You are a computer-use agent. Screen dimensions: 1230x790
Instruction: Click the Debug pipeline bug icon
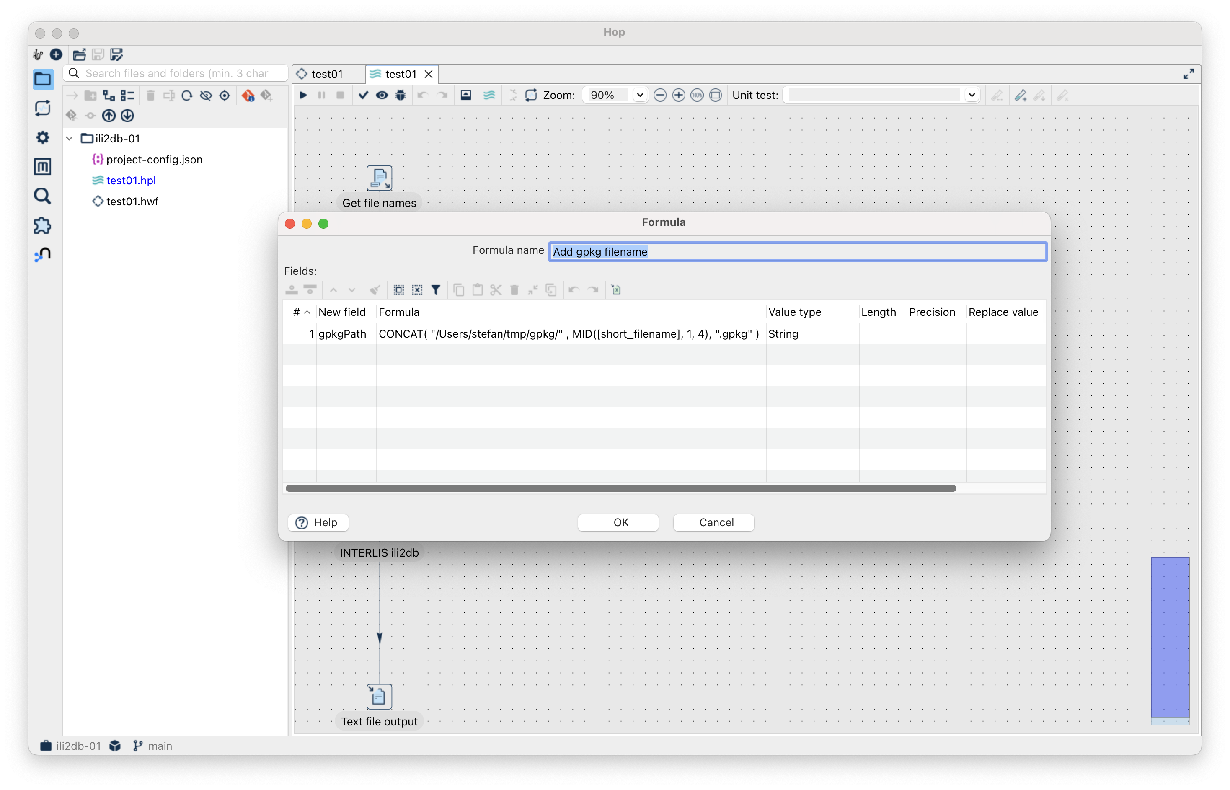click(x=401, y=95)
